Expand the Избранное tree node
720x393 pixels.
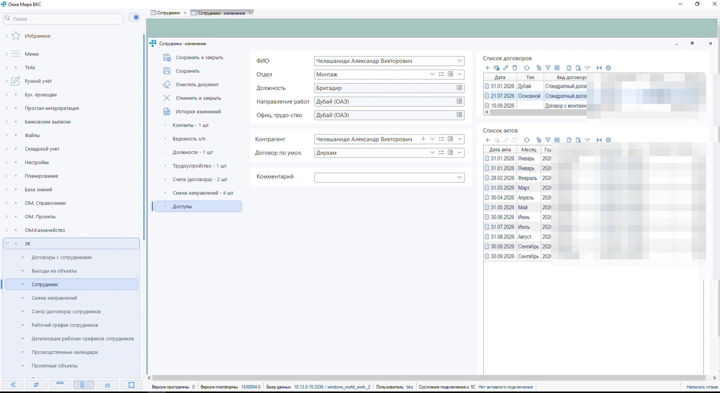click(6, 36)
